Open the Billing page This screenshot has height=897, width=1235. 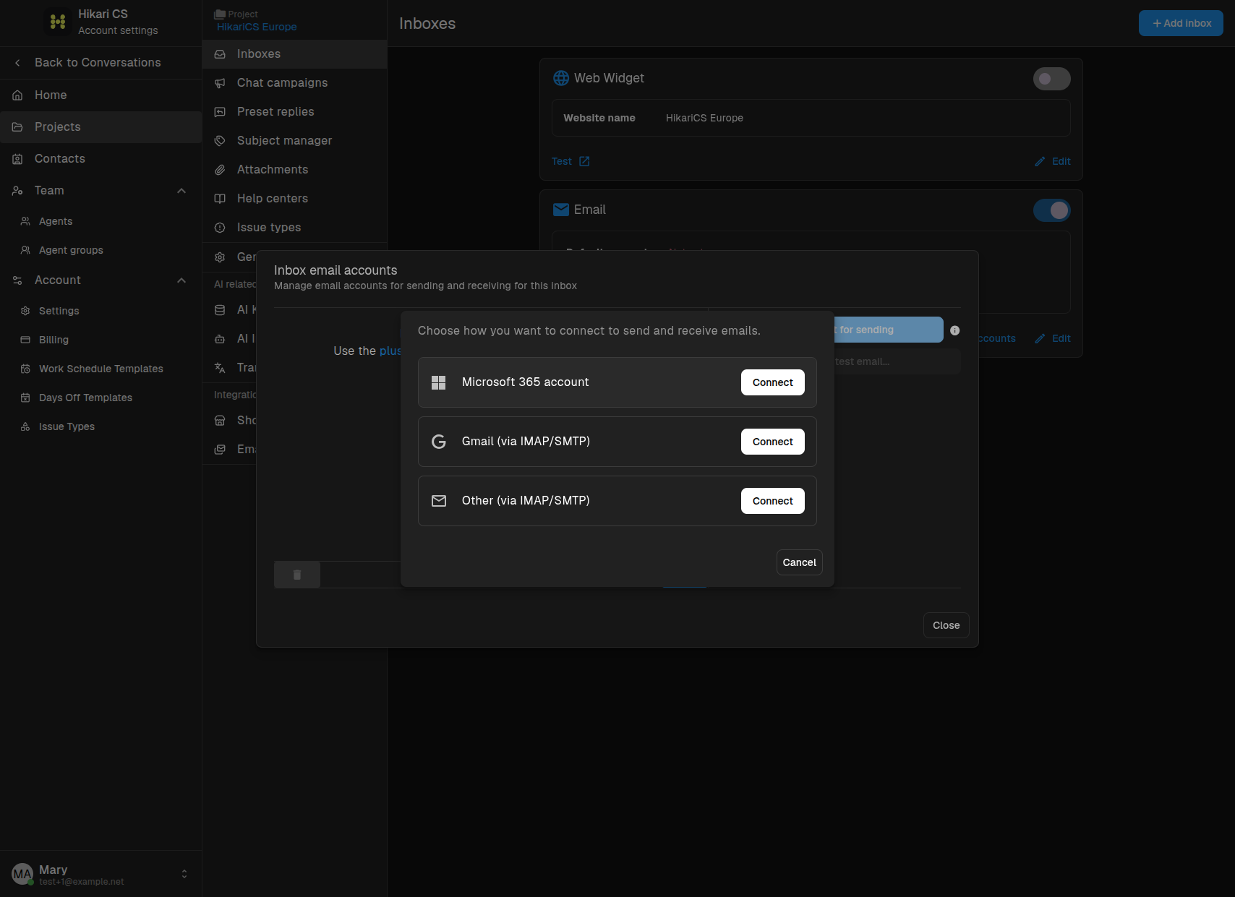[x=101, y=340]
